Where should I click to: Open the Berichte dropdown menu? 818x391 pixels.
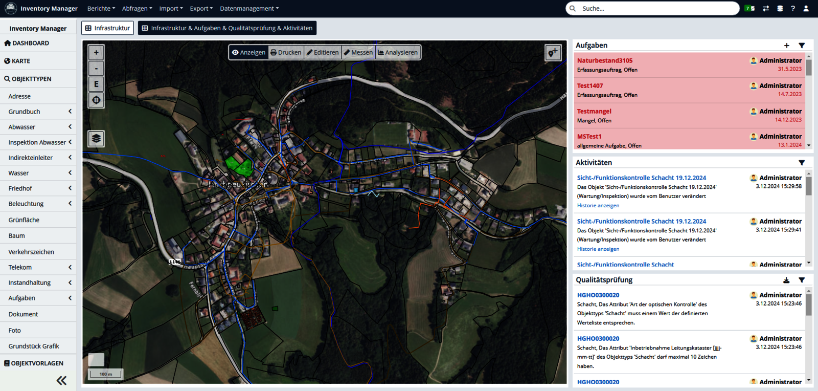[x=101, y=9]
